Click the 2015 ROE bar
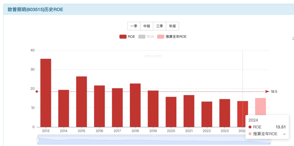This screenshot has width=294, height=146. (x=82, y=102)
